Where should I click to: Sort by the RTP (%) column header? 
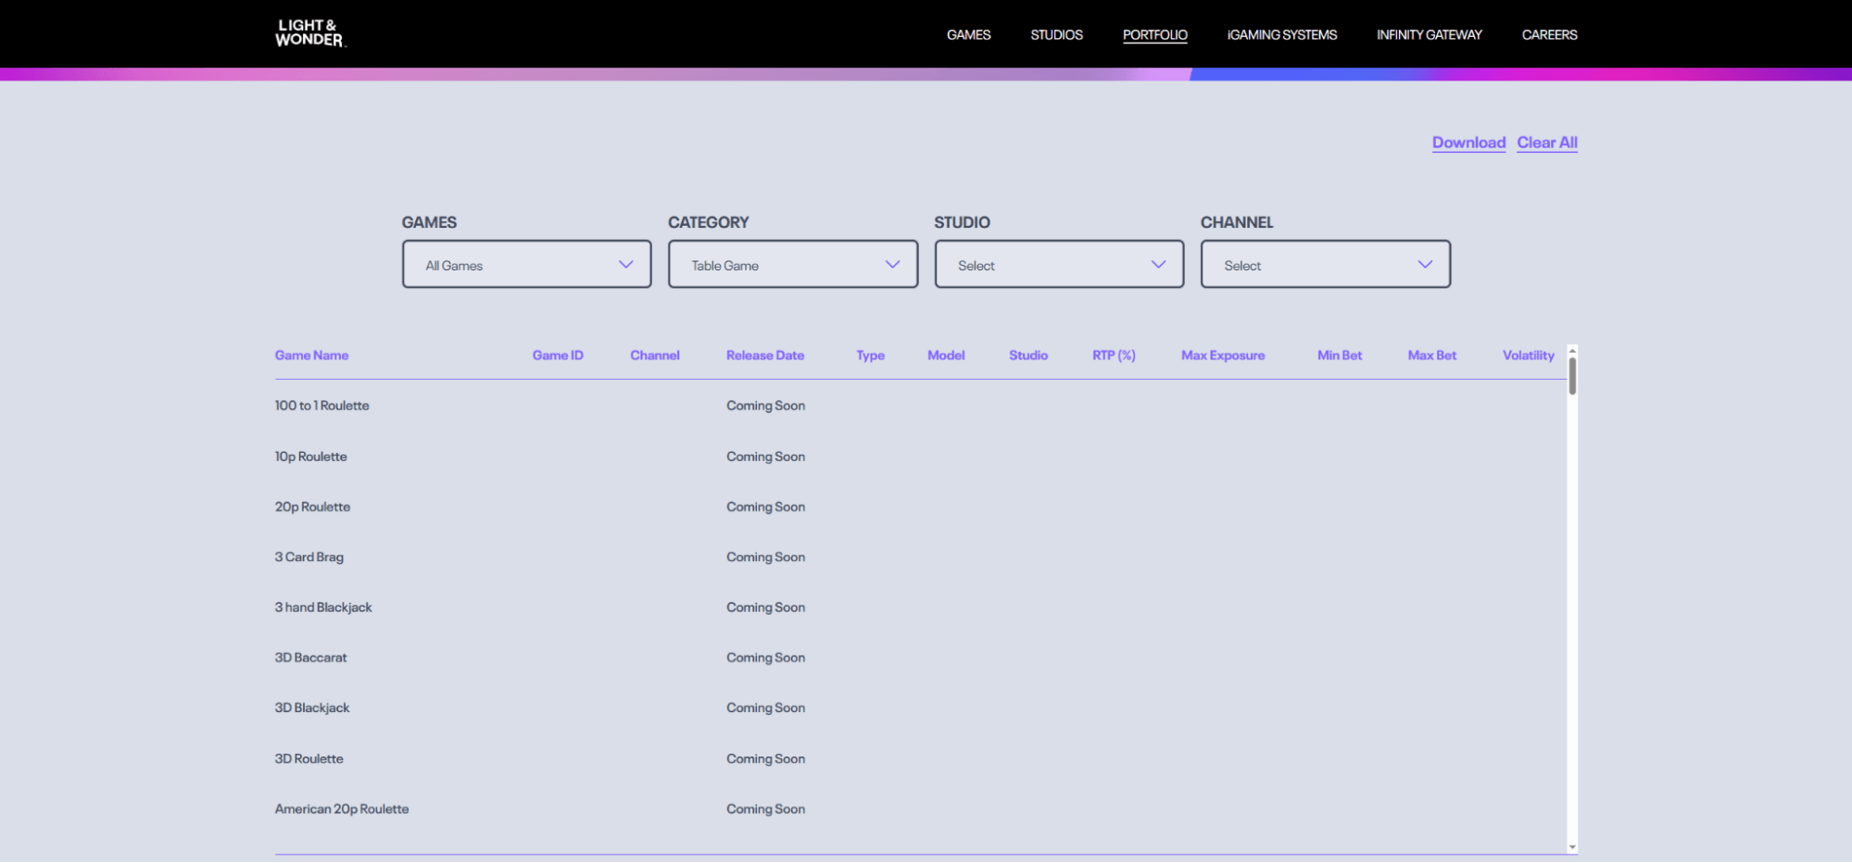pos(1114,356)
